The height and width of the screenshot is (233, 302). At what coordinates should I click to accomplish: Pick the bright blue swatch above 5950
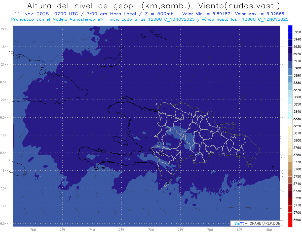(290, 29)
